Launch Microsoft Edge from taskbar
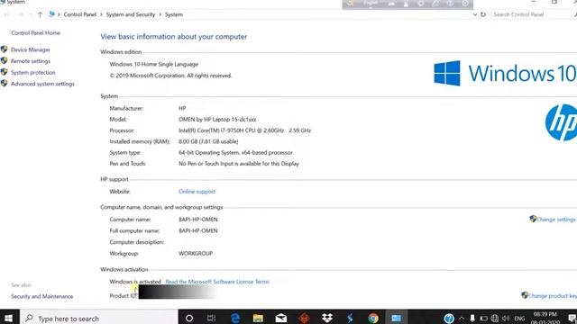Viewport: 577px width, 324px height. point(234,318)
